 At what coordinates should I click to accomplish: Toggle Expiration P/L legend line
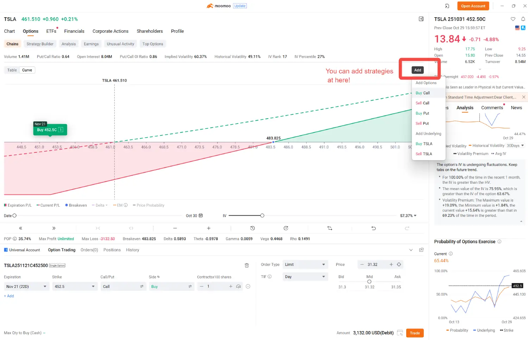click(x=18, y=205)
